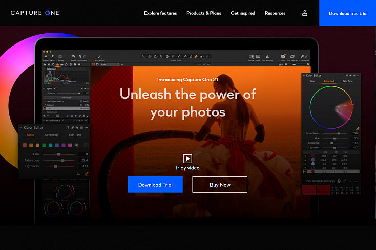Image resolution: width=376 pixels, height=250 pixels.
Task: Collapse the right Color Editor panel chevron
Action: 304,75
